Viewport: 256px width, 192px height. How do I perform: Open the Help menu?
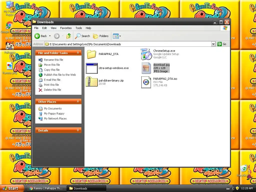pyautogui.click(x=88, y=28)
